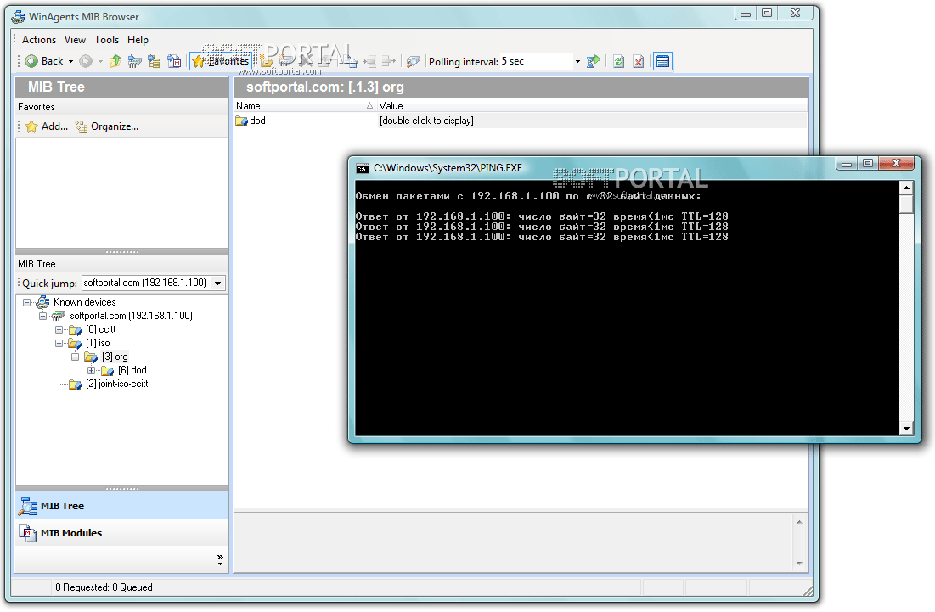Select [0] ccitt tree item
This screenshot has height=612, width=935.
(x=101, y=329)
